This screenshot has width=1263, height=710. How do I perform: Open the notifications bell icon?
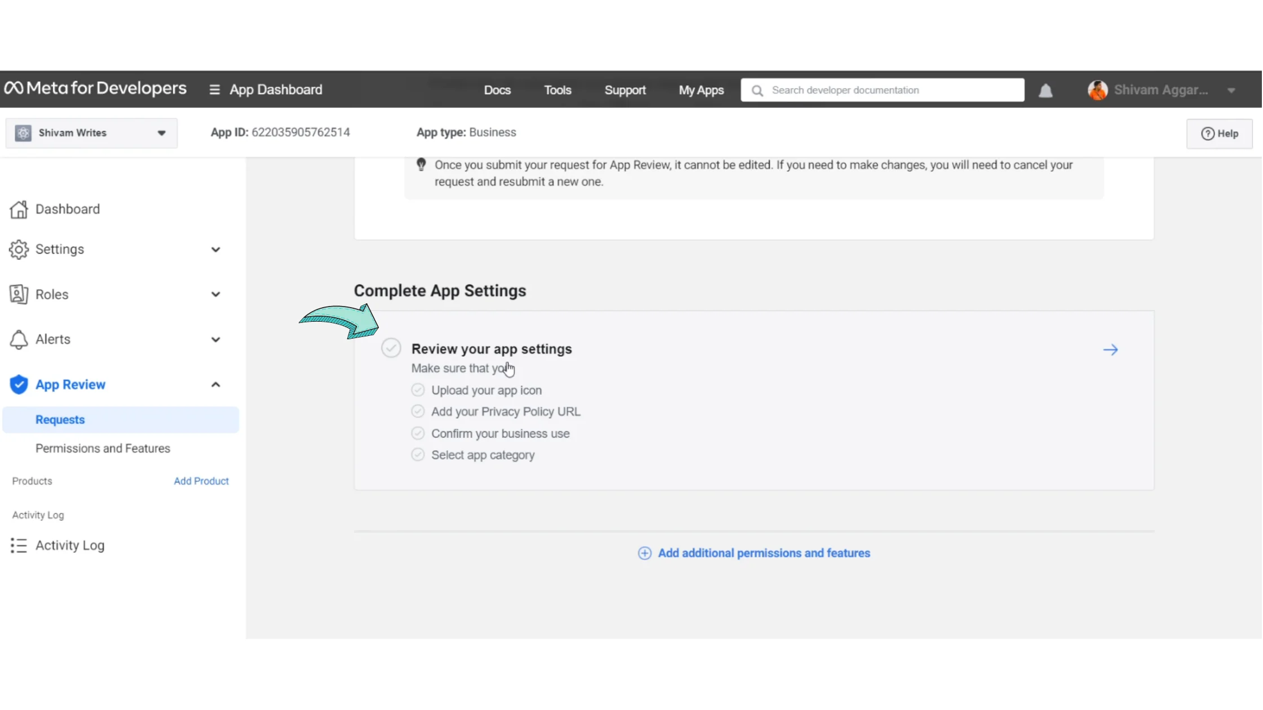(1045, 90)
